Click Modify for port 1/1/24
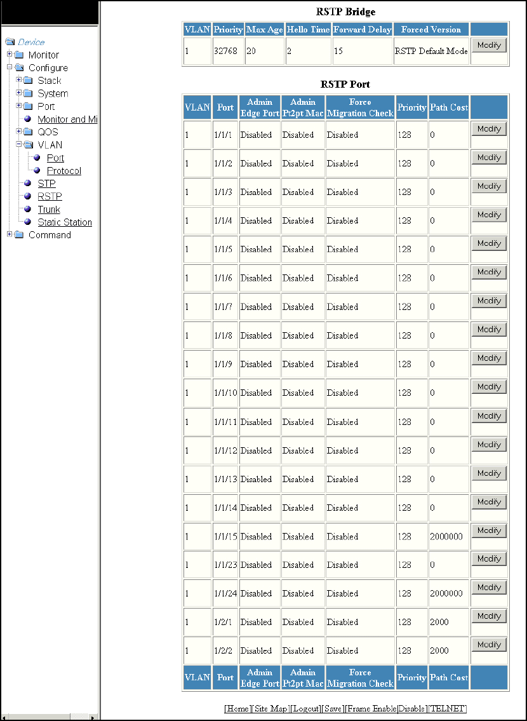Screen dimensions: 527x721 coord(489,587)
